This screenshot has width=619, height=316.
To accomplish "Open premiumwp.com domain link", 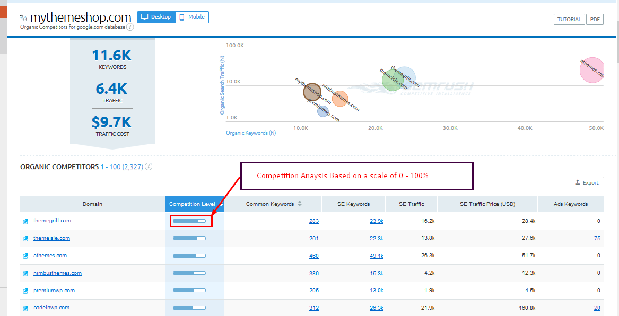I will [x=54, y=291].
